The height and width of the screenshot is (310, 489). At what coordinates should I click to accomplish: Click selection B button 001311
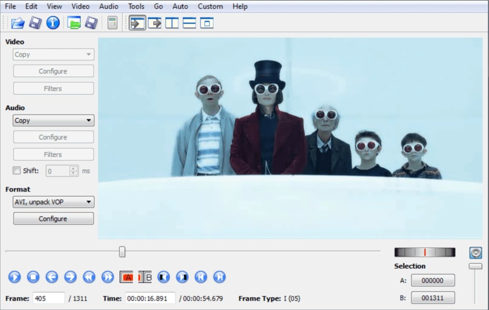click(432, 298)
